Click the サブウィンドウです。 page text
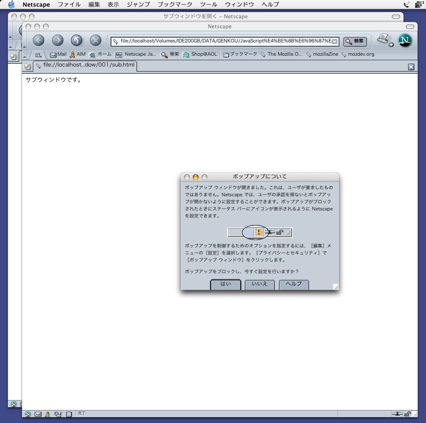The image size is (426, 423). click(53, 80)
